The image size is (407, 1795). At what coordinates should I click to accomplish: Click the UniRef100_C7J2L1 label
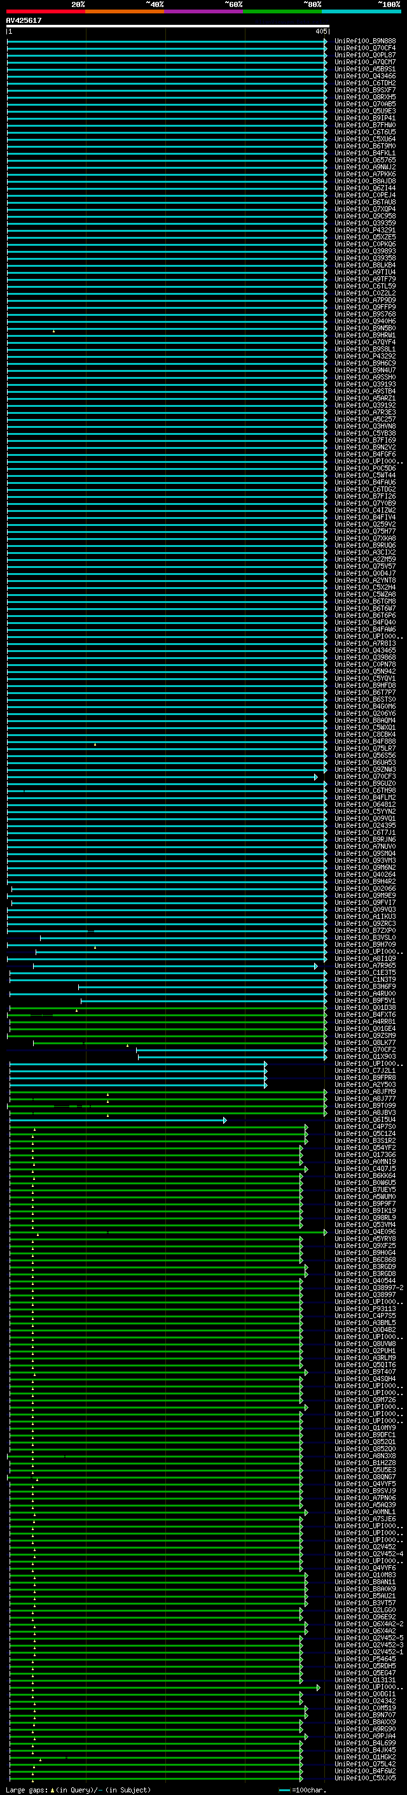click(x=365, y=1071)
